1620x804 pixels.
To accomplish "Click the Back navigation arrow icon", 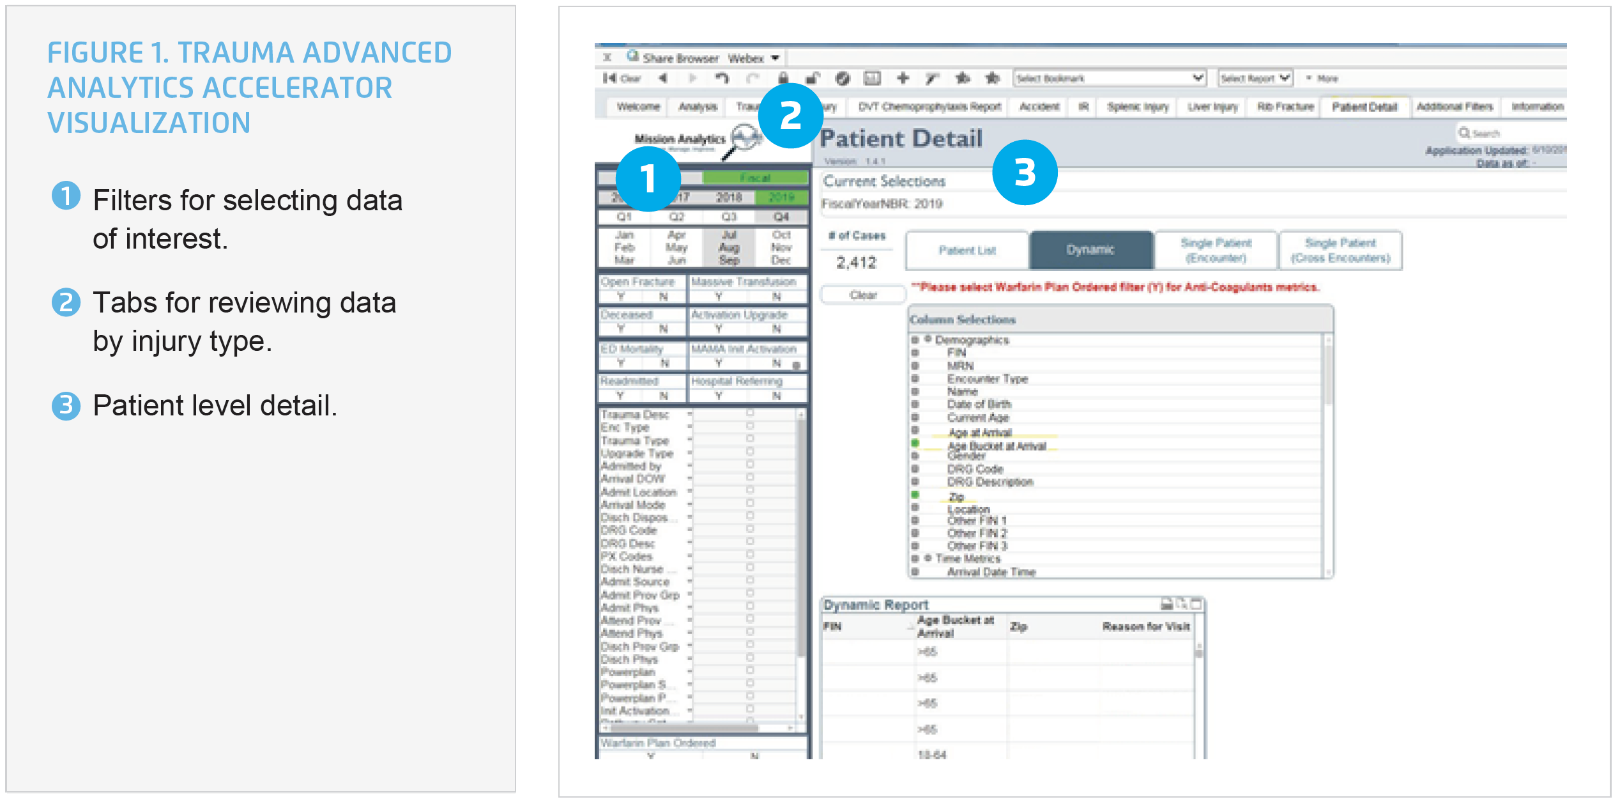I will [x=664, y=79].
